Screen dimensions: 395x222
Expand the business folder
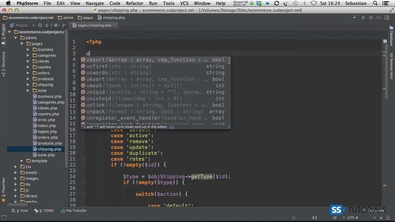(x=28, y=49)
